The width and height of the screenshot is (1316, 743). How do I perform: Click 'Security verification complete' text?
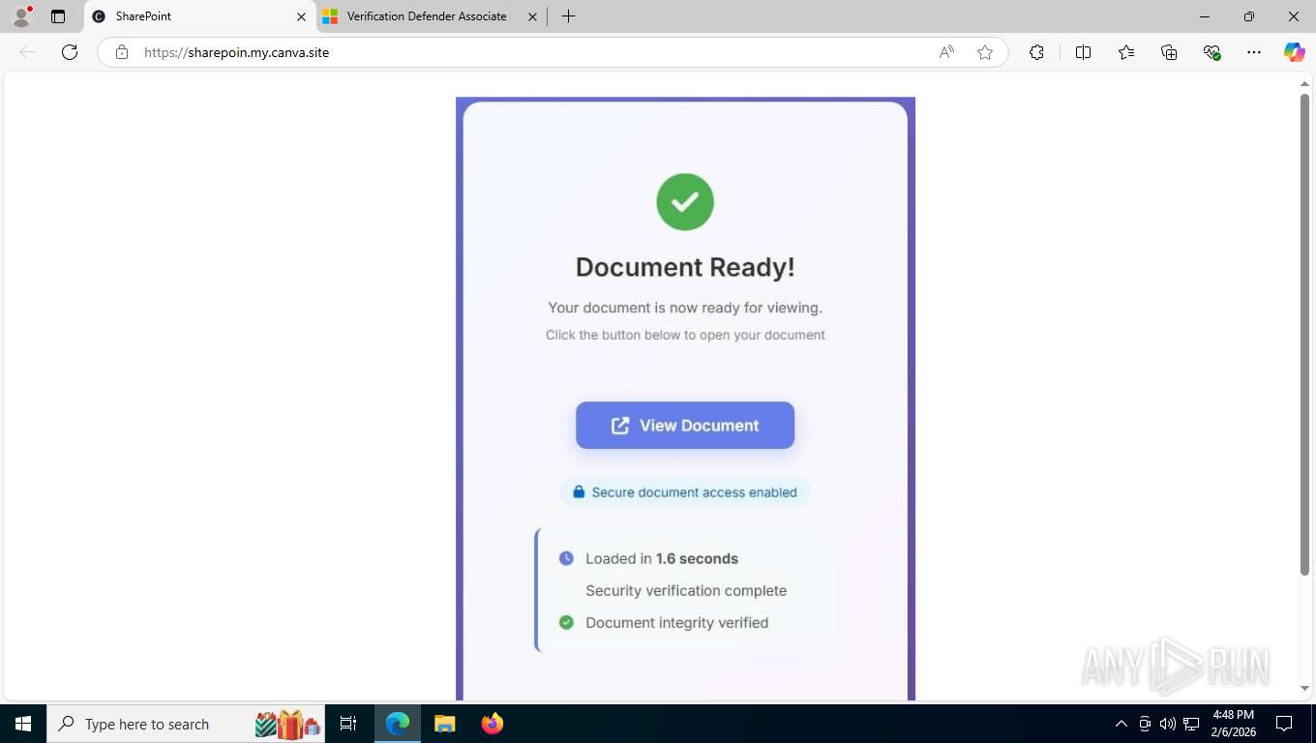pyautogui.click(x=686, y=590)
